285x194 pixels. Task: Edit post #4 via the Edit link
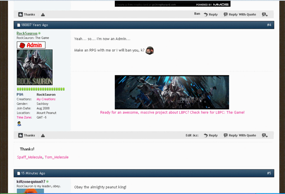(192, 135)
